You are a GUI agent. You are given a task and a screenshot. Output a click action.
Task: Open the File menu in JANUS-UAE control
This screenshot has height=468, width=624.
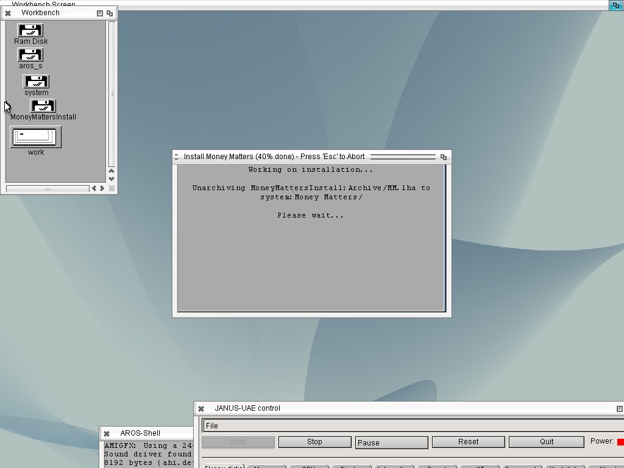(211, 426)
